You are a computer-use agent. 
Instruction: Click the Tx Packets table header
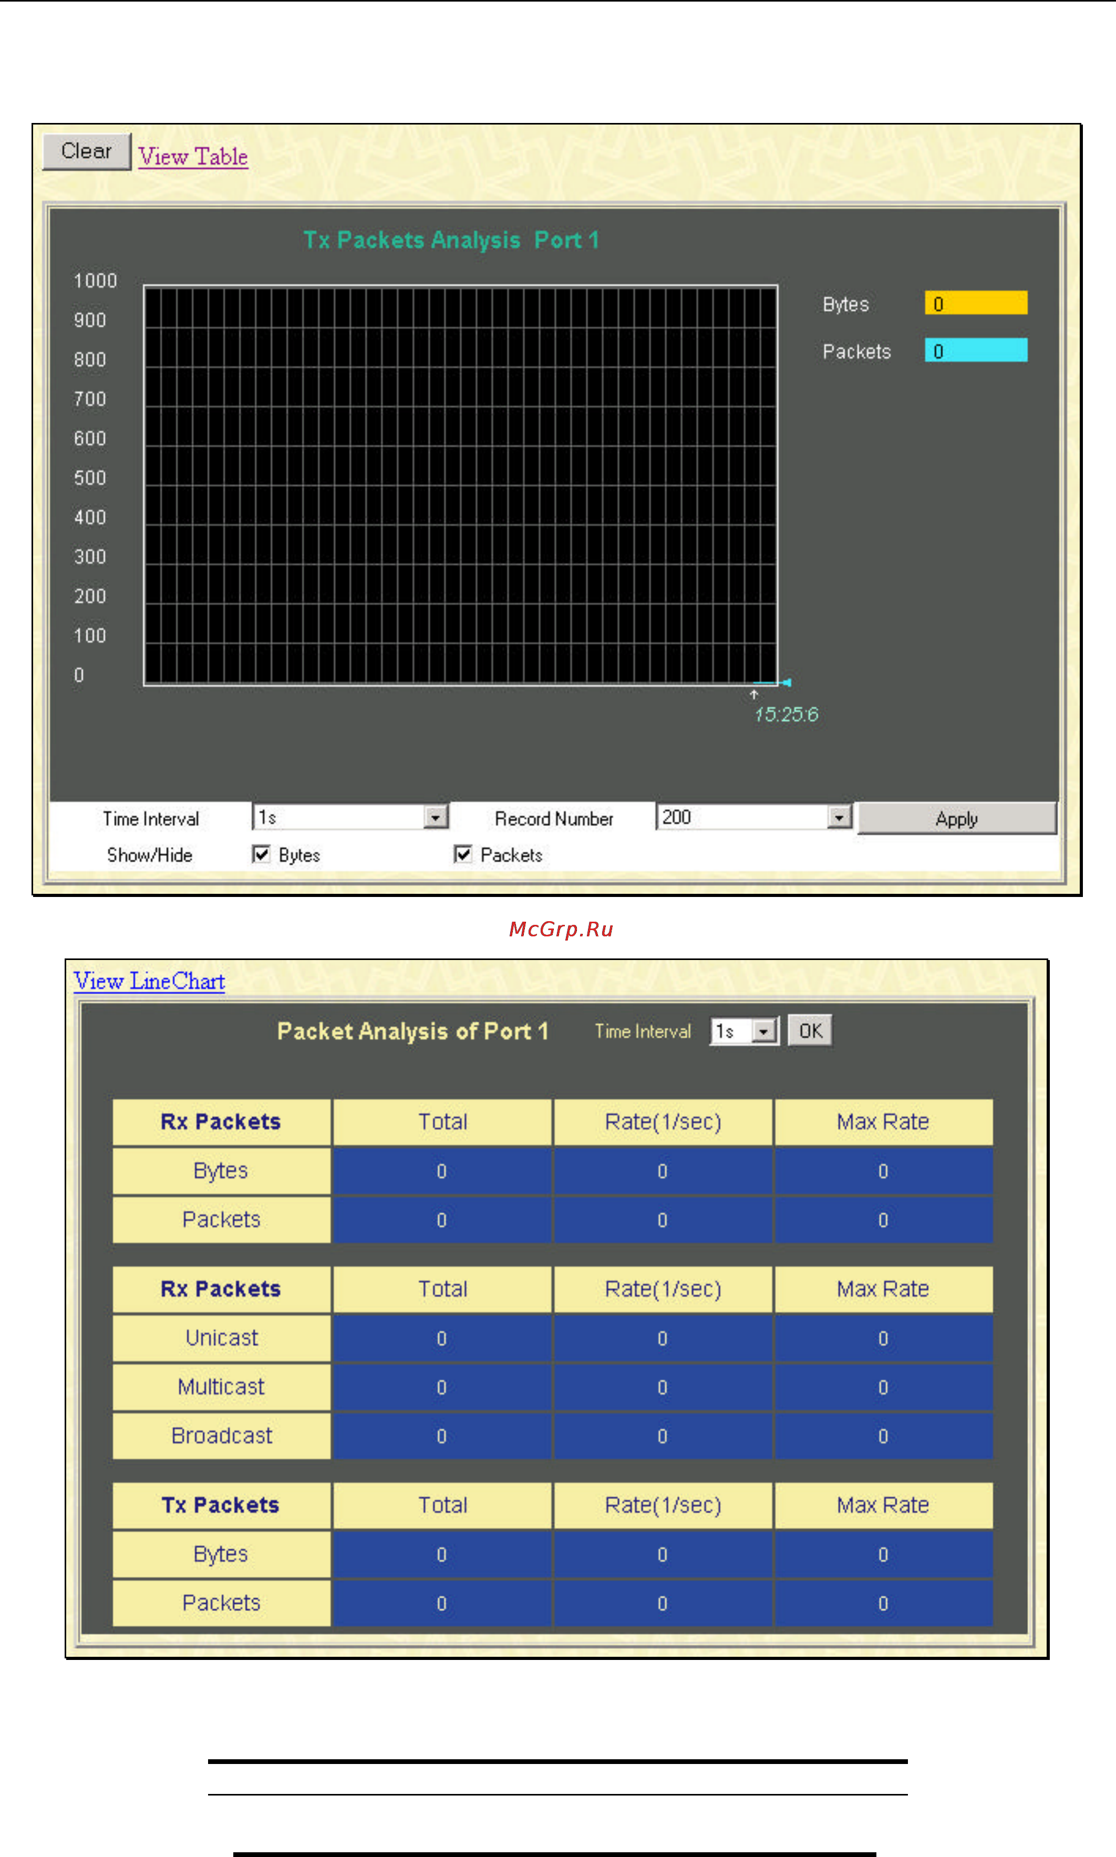[222, 1505]
